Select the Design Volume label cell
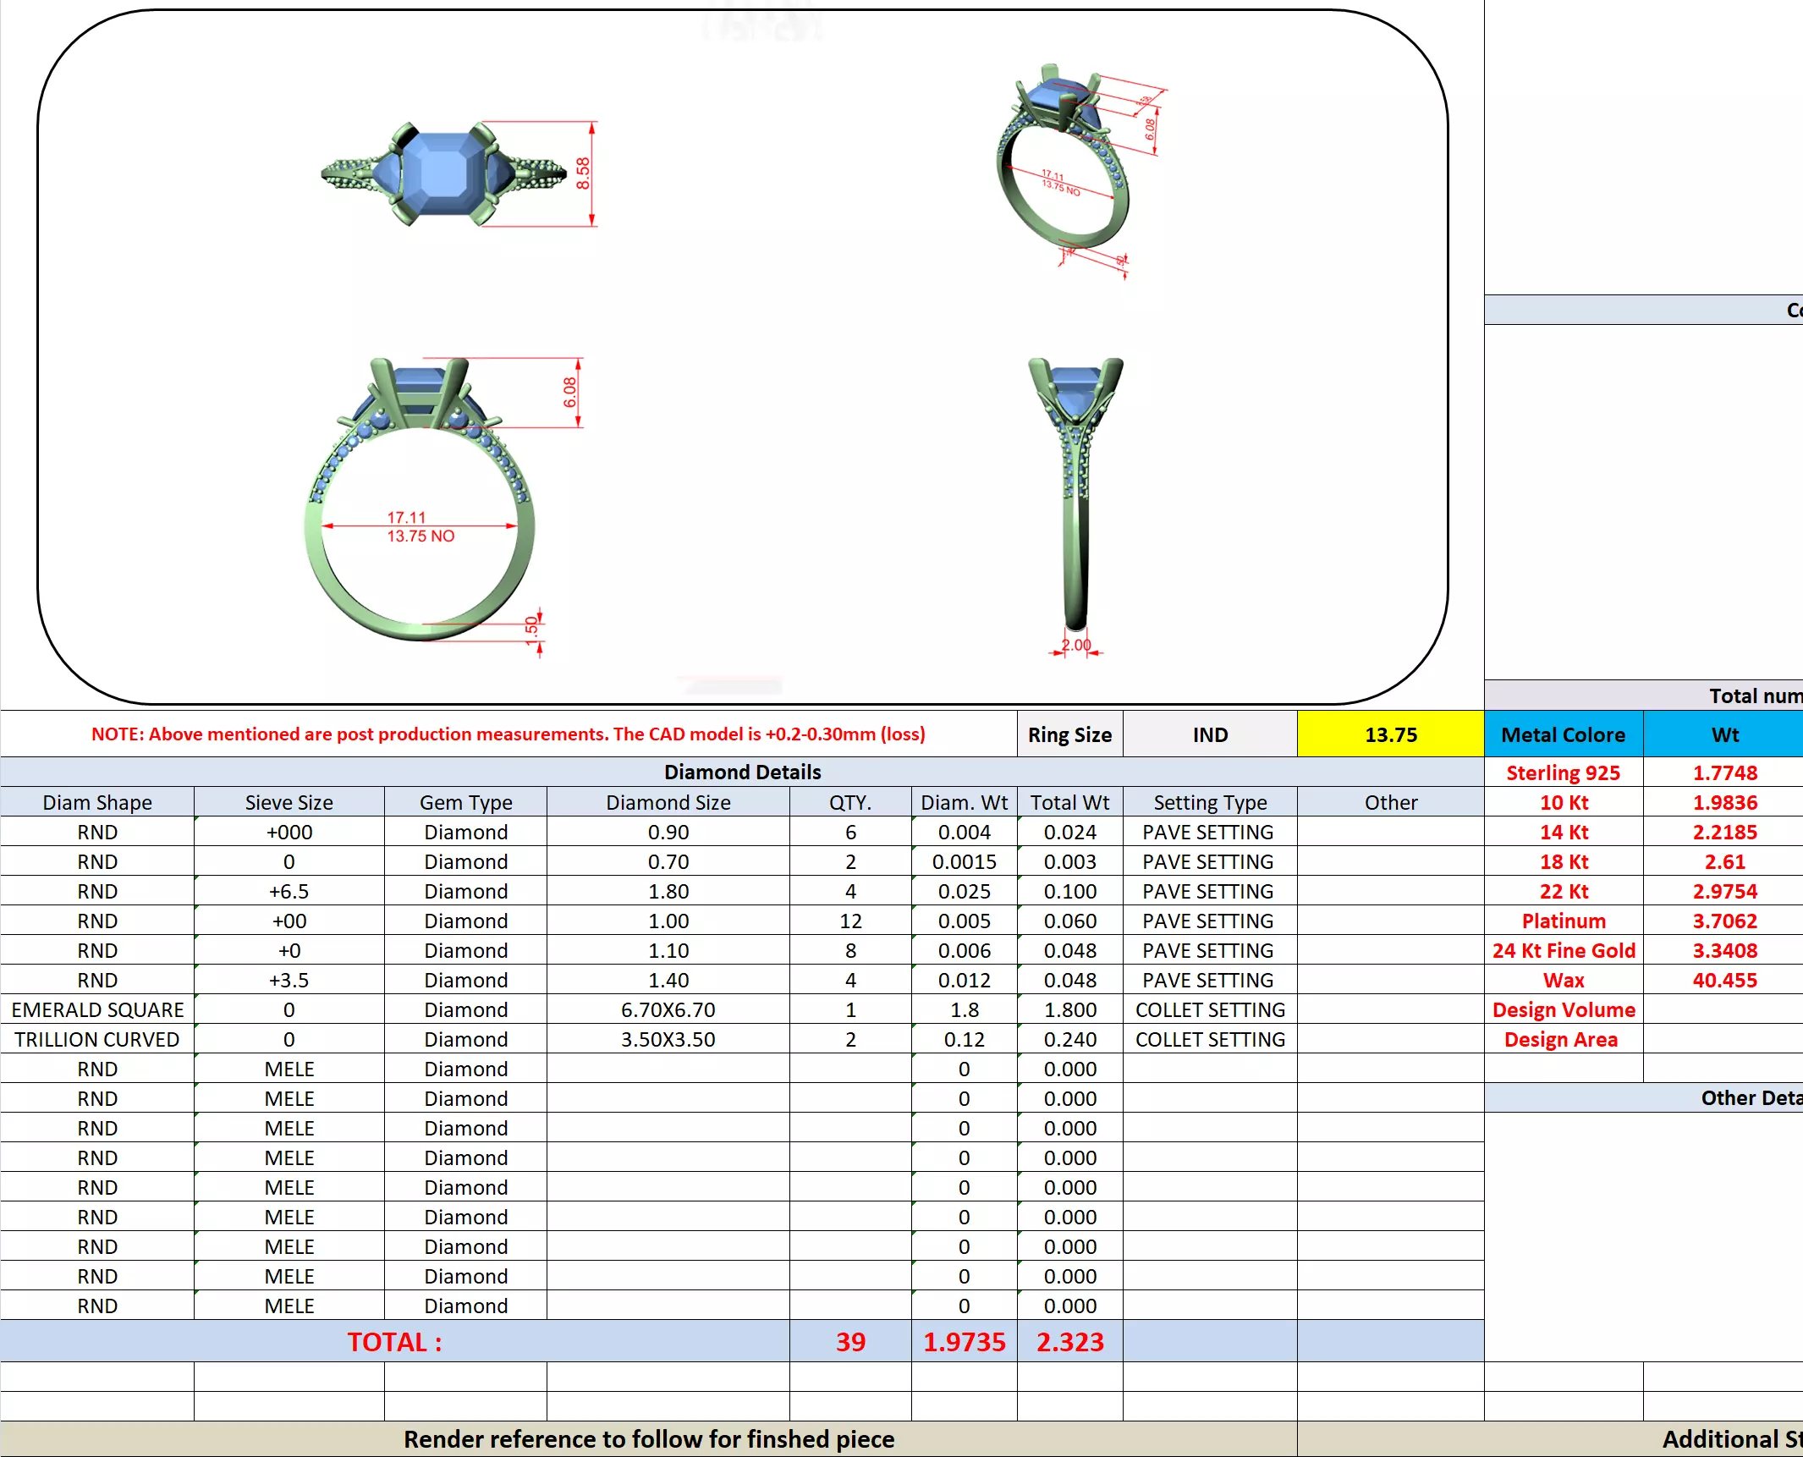The width and height of the screenshot is (1803, 1457). point(1563,1009)
